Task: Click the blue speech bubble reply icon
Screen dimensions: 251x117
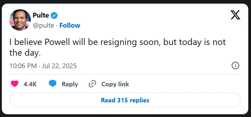Action: point(53,84)
